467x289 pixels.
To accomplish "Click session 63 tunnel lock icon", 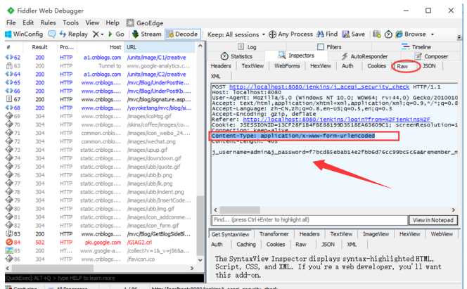I will coord(9,66).
